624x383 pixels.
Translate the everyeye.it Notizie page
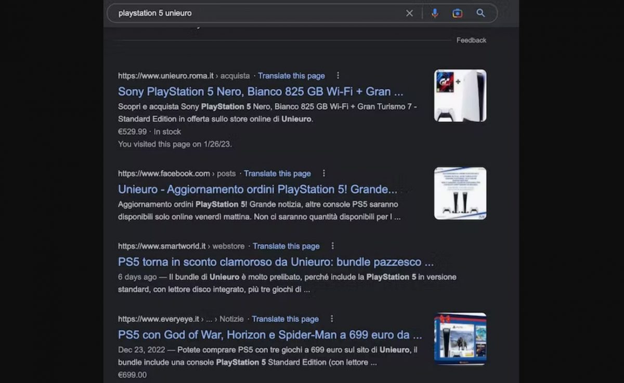285,319
